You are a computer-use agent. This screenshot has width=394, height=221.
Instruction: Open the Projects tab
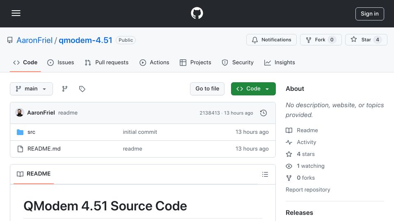(195, 62)
